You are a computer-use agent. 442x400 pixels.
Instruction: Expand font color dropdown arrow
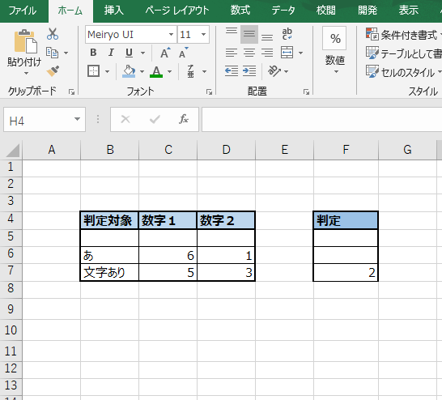(169, 71)
